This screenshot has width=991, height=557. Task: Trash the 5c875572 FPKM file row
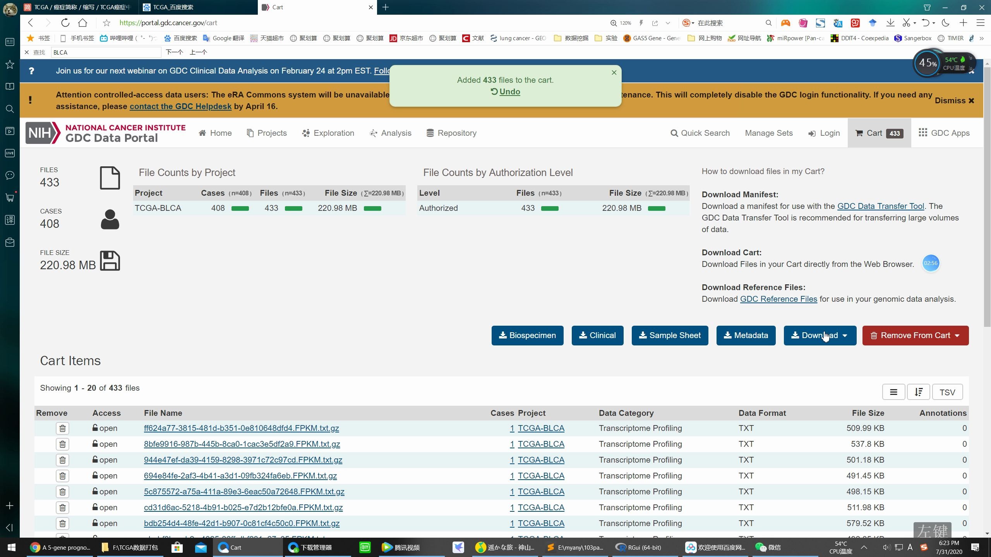(x=62, y=492)
